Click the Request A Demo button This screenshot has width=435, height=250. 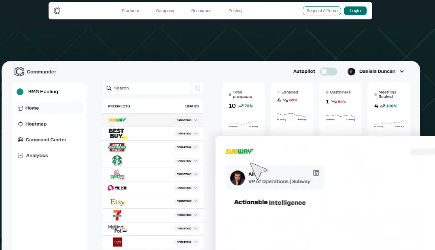coord(322,11)
